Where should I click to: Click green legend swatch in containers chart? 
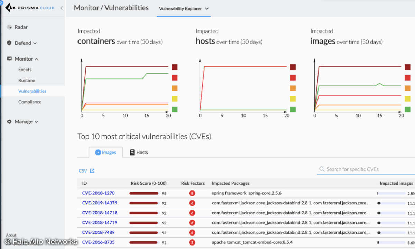point(174,109)
